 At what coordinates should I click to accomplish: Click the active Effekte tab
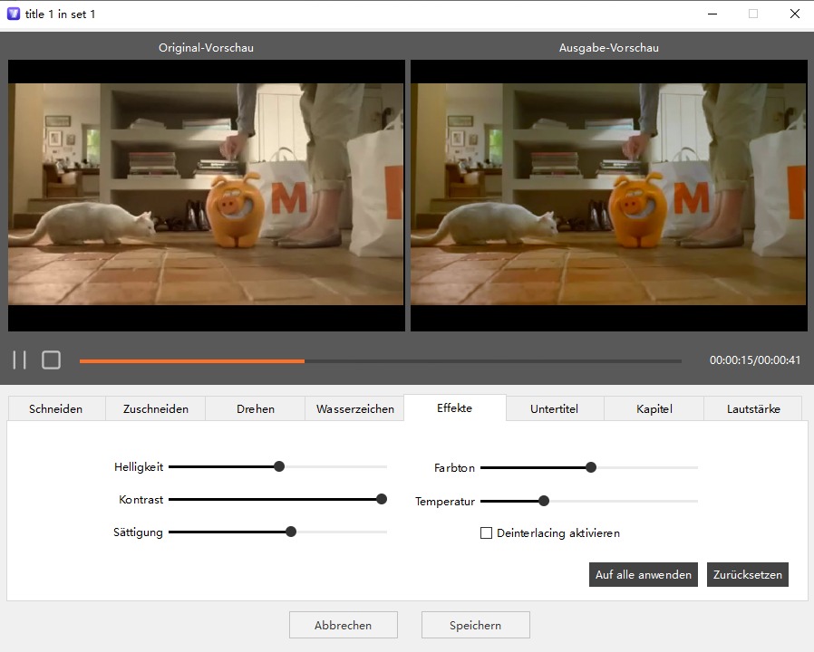click(454, 408)
